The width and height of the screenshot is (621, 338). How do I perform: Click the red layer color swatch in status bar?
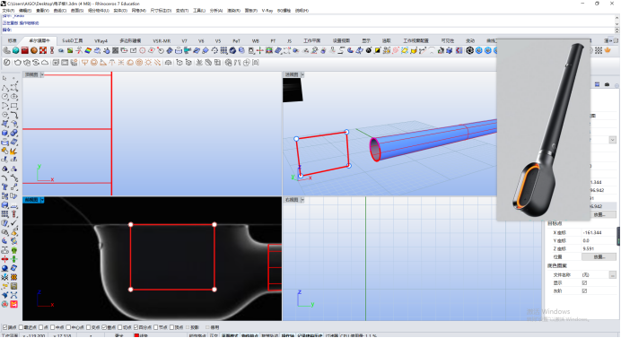pos(136,335)
